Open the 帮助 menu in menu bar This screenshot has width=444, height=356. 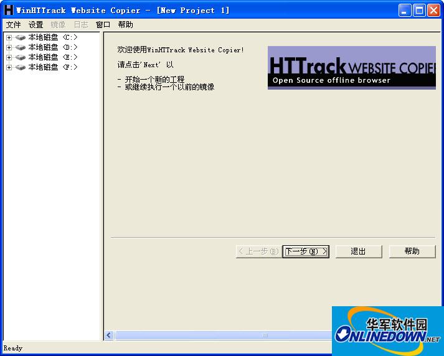tap(125, 25)
